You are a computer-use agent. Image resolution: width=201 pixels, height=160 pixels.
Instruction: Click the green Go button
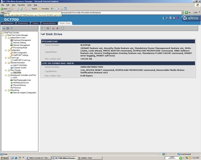[x=188, y=12]
